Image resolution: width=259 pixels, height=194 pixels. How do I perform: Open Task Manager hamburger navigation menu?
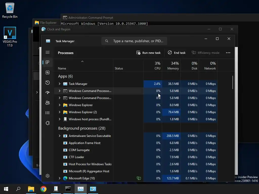[x=48, y=52]
